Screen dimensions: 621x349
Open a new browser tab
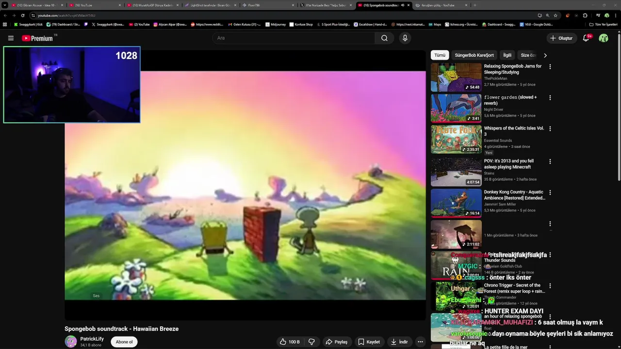pos(474,5)
